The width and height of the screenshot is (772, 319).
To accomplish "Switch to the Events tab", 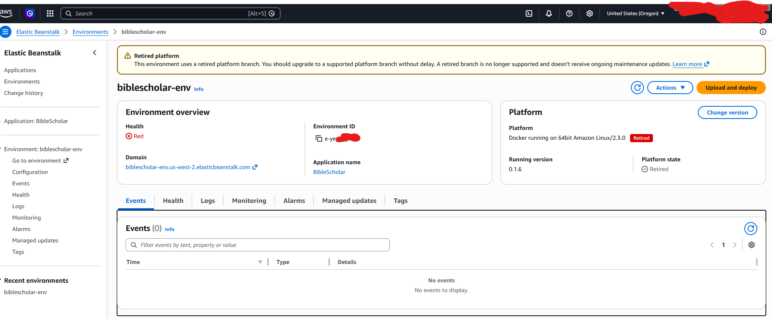I will click(136, 200).
